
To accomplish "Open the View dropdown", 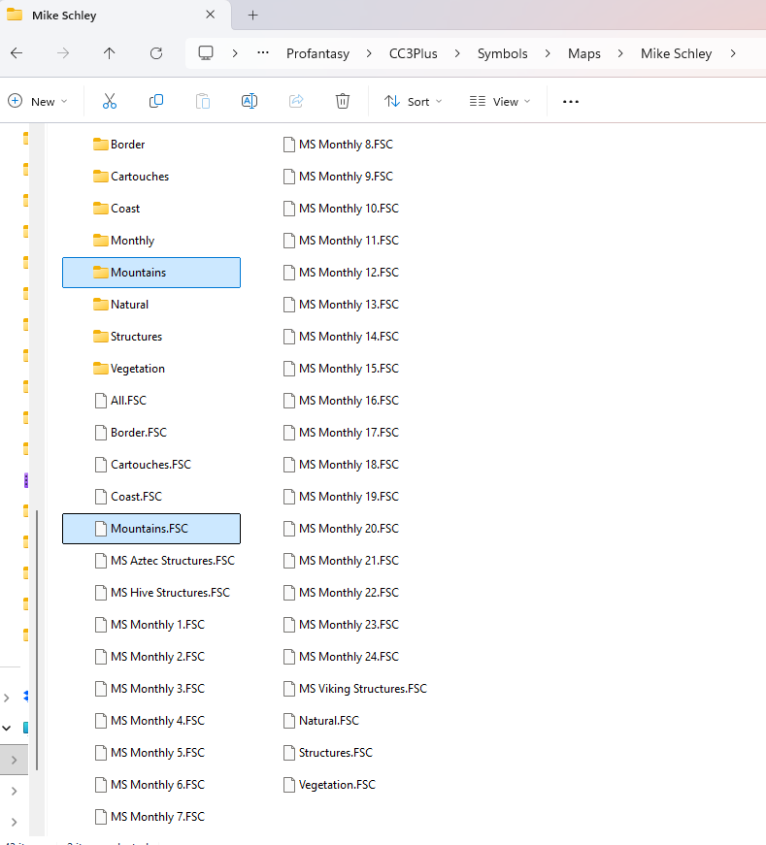I will (x=499, y=102).
